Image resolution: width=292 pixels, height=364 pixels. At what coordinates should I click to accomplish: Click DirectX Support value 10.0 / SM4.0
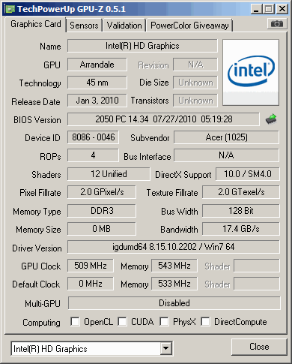[248, 174]
